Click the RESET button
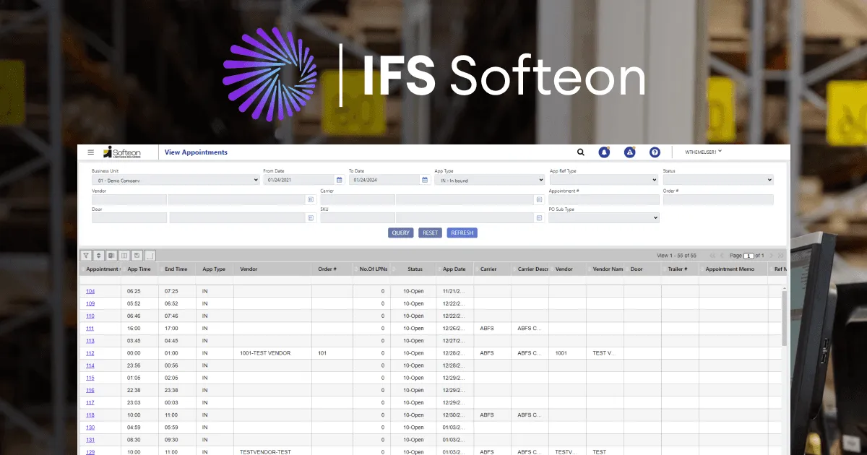This screenshot has height=455, width=867. coord(430,233)
